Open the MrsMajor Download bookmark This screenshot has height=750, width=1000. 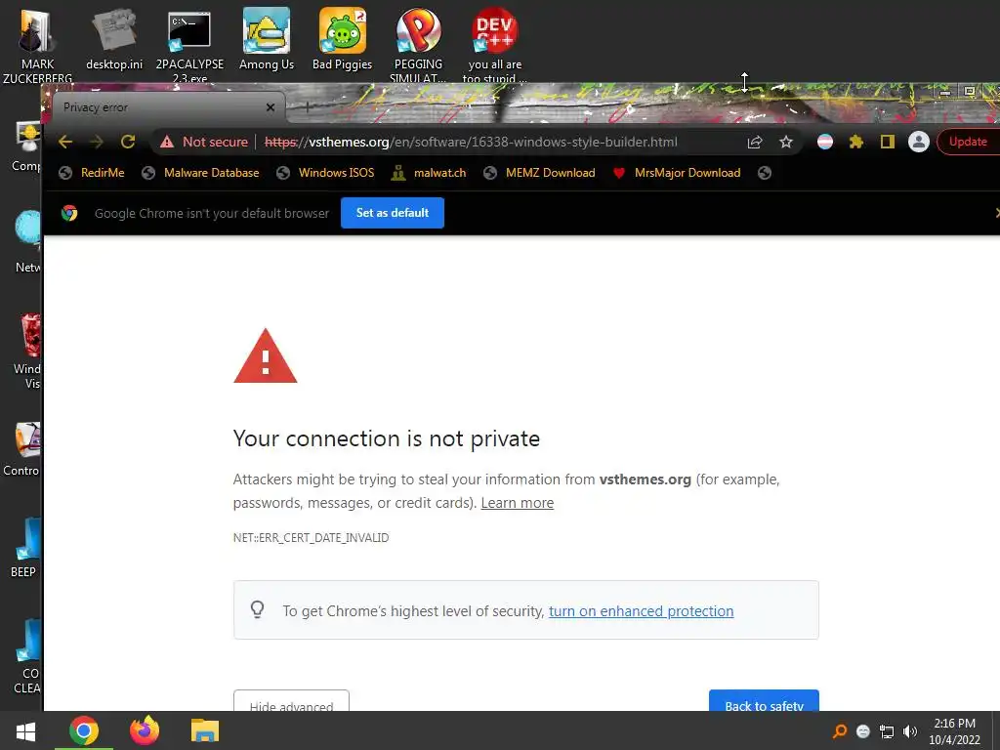point(677,173)
